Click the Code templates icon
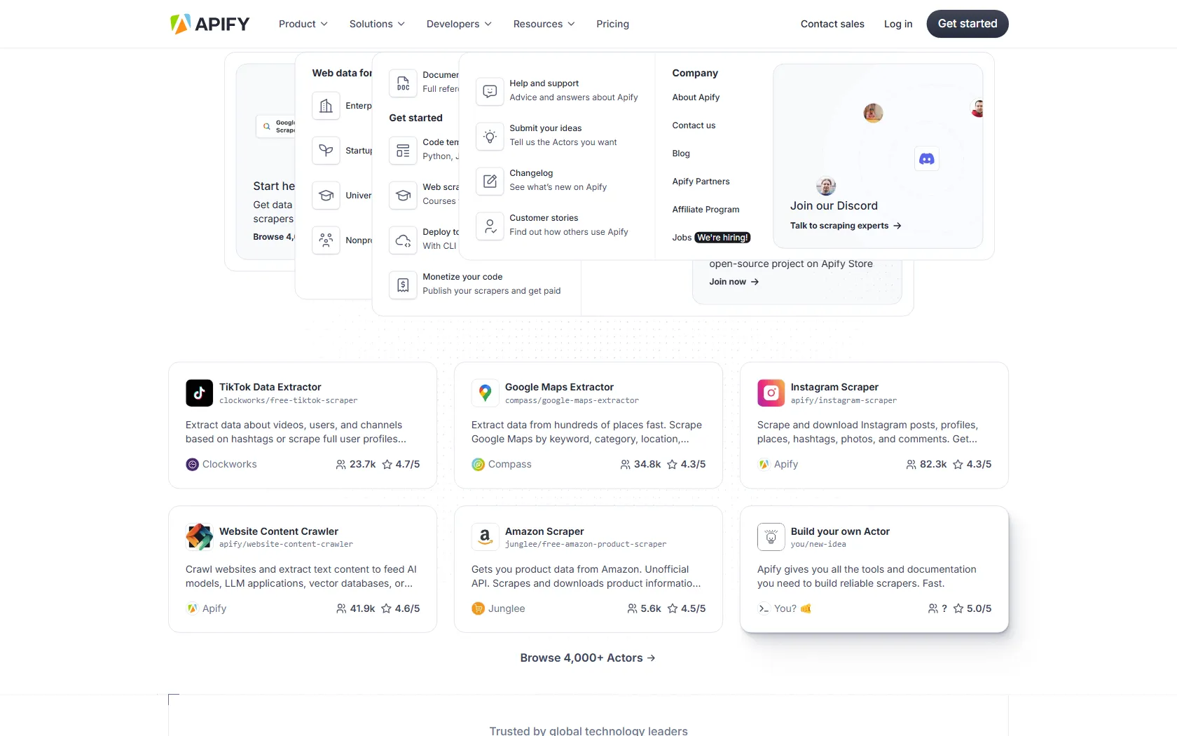Viewport: 1177px width, 736px height. pyautogui.click(x=403, y=150)
